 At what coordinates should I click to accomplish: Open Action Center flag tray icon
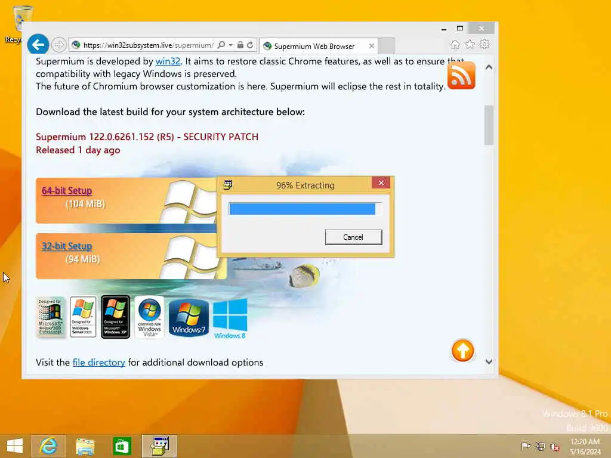point(526,446)
